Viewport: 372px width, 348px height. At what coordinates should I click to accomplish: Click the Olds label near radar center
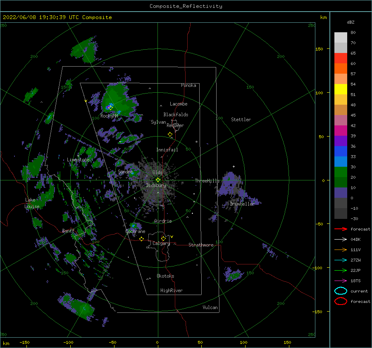coord(157,173)
